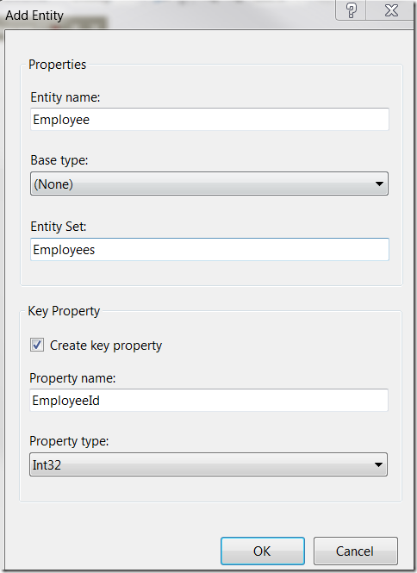Screen dimensions: 417x573
Task: Click the "Base type:" label
Action: tap(59, 160)
